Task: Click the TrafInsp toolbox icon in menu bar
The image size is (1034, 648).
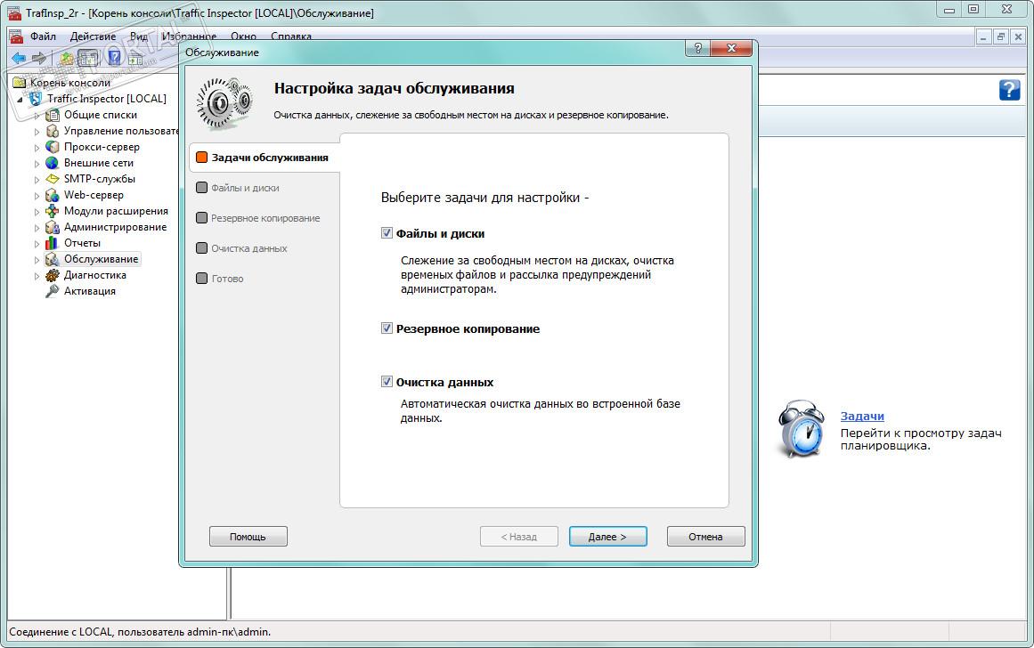Action: coord(16,36)
